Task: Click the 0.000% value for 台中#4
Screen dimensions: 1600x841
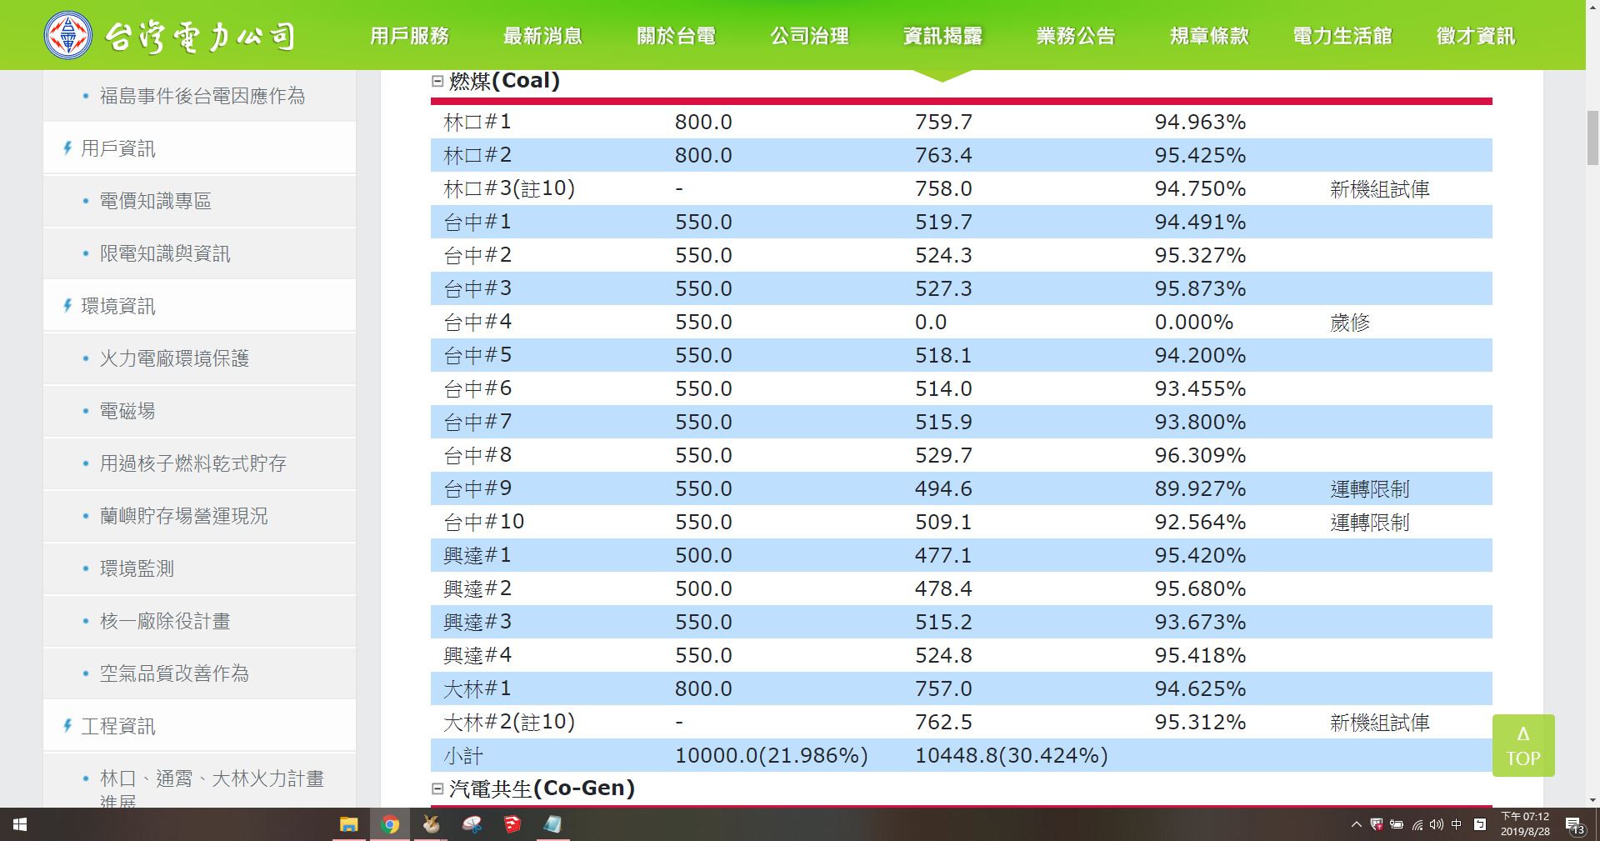Action: coord(1194,322)
